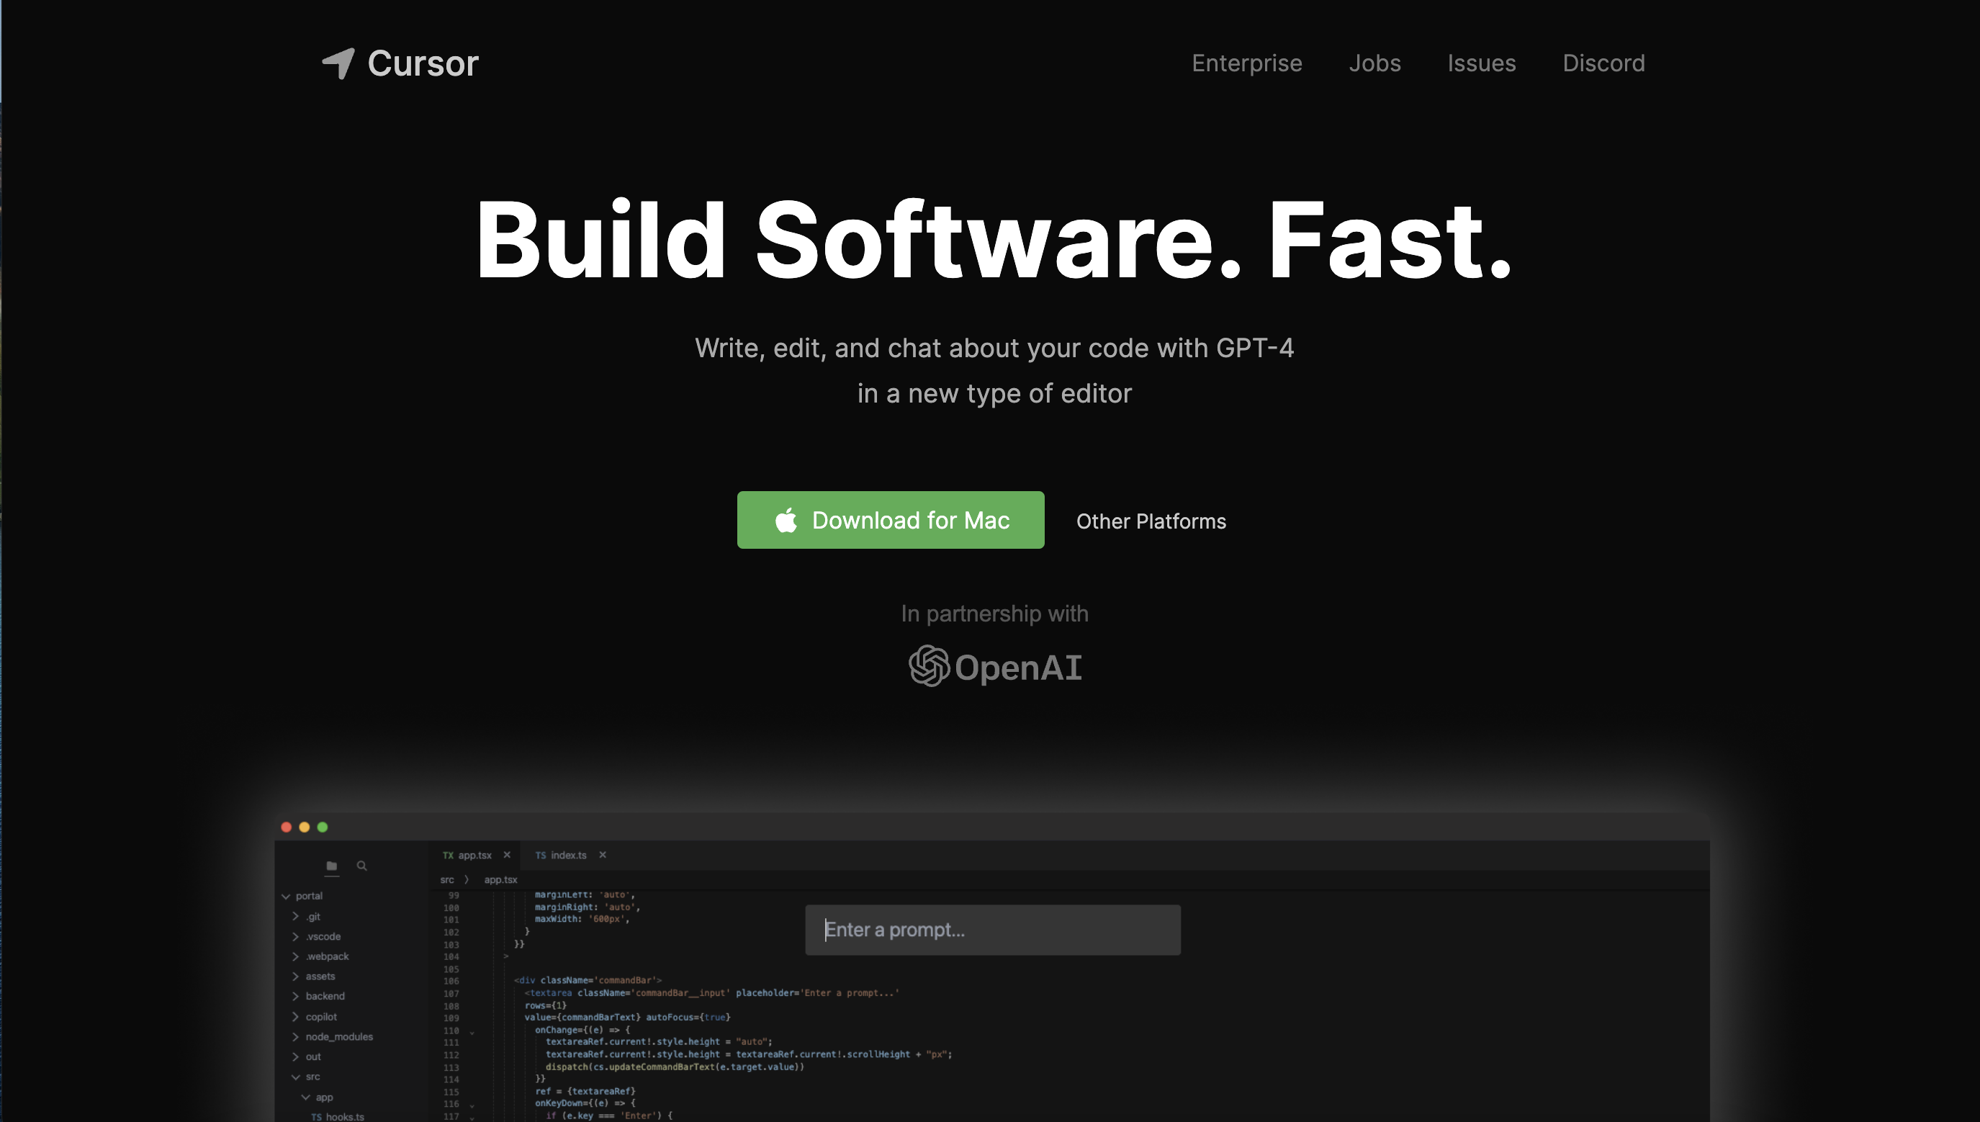Click the folder icon in editor sidebar
The image size is (1980, 1122).
click(x=331, y=866)
